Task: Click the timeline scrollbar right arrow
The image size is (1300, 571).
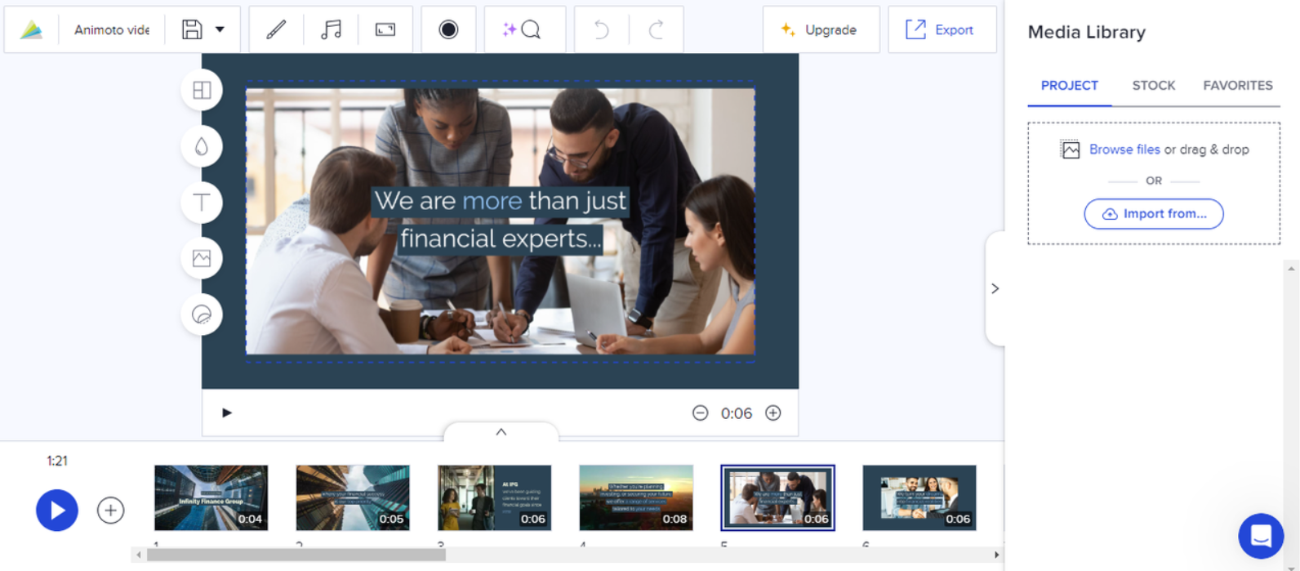Action: (x=996, y=555)
